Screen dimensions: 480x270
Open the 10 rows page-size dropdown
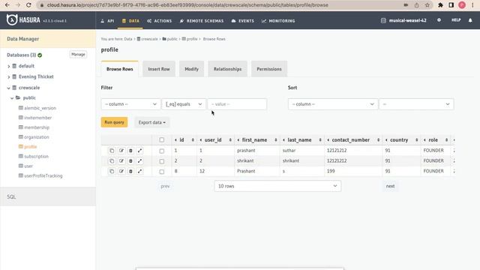(277, 186)
